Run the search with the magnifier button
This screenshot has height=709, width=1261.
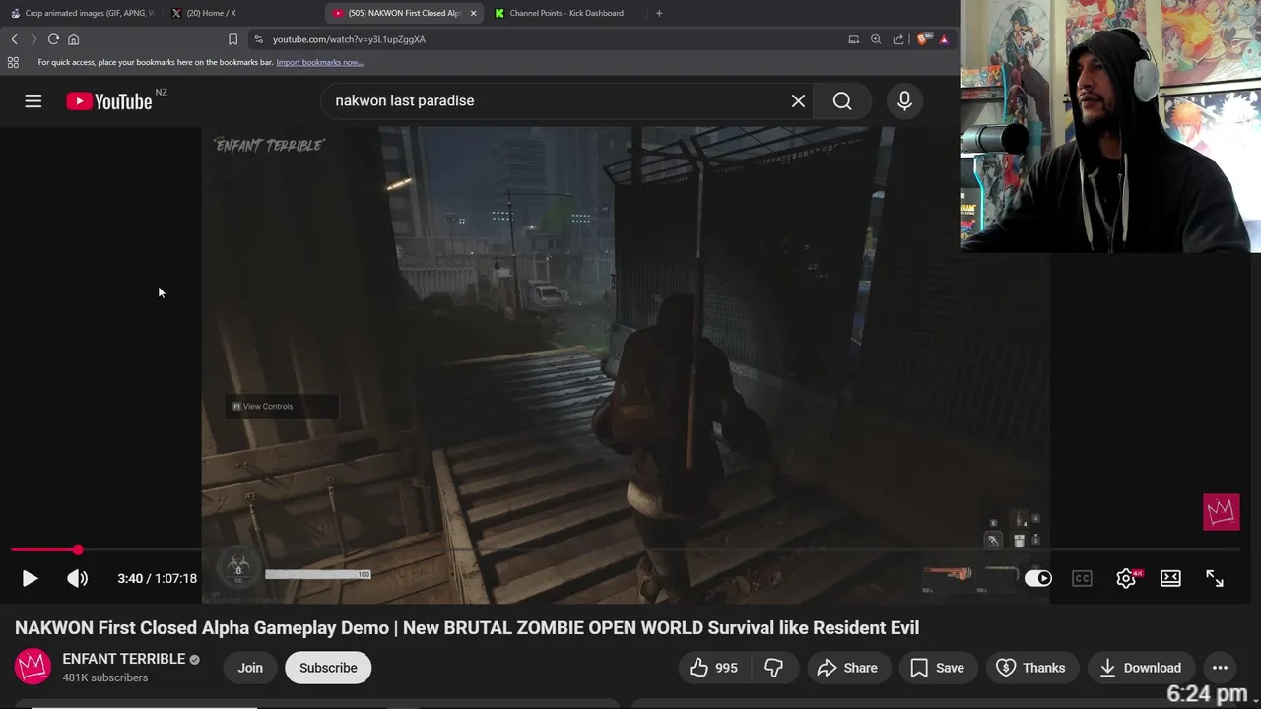pyautogui.click(x=842, y=100)
